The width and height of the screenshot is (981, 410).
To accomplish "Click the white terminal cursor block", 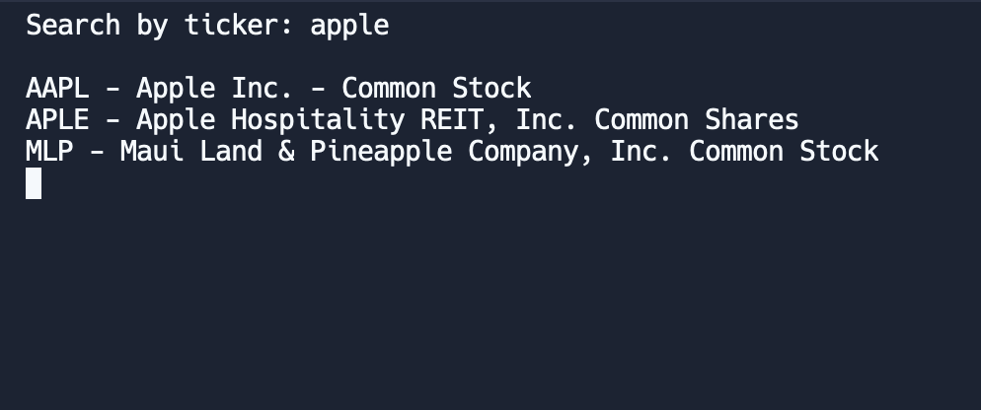I will (34, 183).
